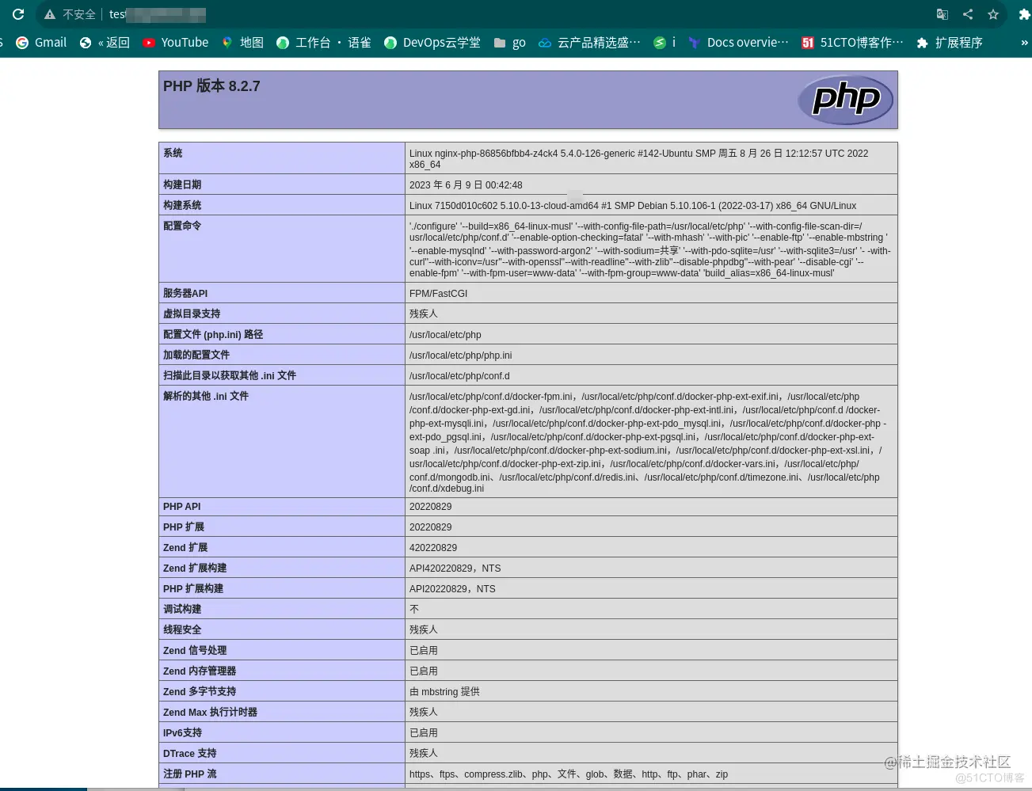Open the Gmail bookmark

coord(41,43)
